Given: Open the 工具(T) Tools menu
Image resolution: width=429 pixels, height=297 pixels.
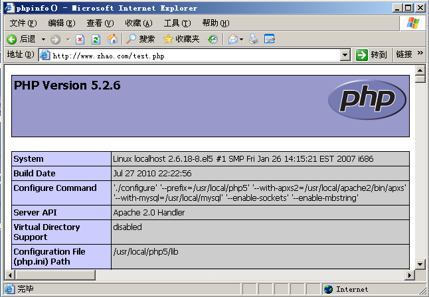Looking at the screenshot, I should coord(177,23).
